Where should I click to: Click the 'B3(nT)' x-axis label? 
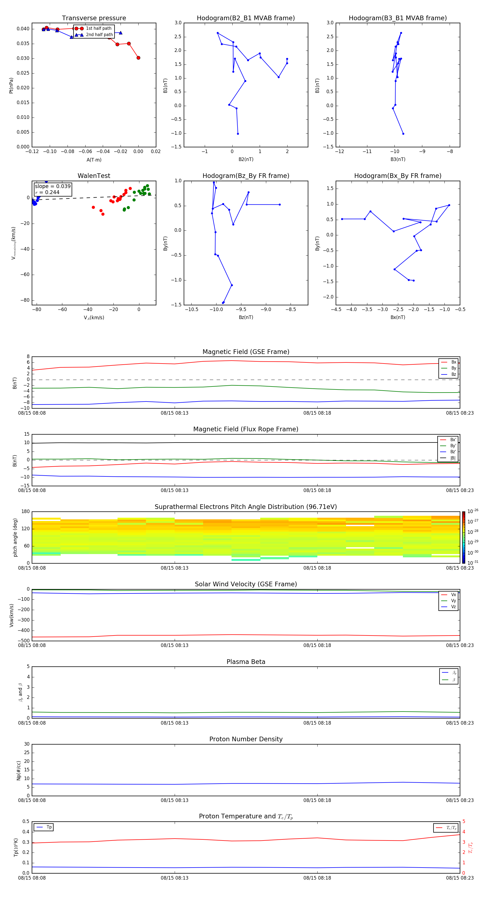(398, 159)
